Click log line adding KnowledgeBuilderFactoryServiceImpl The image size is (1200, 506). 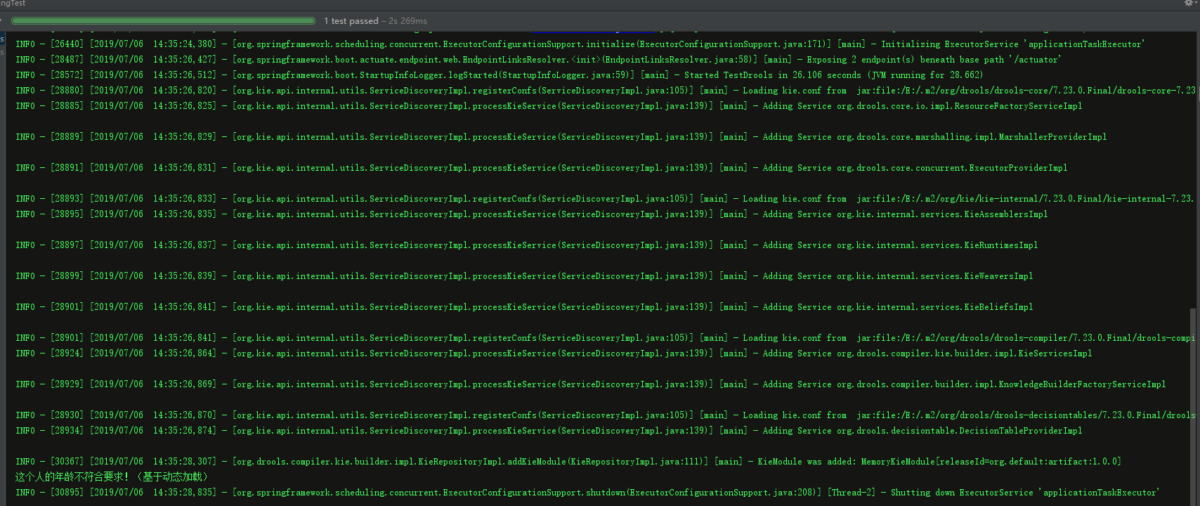(590, 384)
